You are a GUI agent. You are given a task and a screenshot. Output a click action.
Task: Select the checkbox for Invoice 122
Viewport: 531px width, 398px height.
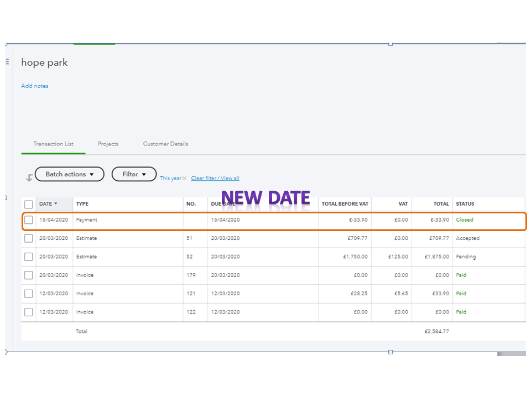click(x=29, y=312)
